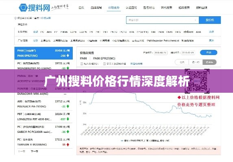Select the first time-range pill segment

(182, 62)
